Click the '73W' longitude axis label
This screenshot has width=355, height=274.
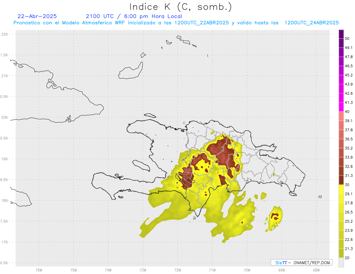(143, 270)
